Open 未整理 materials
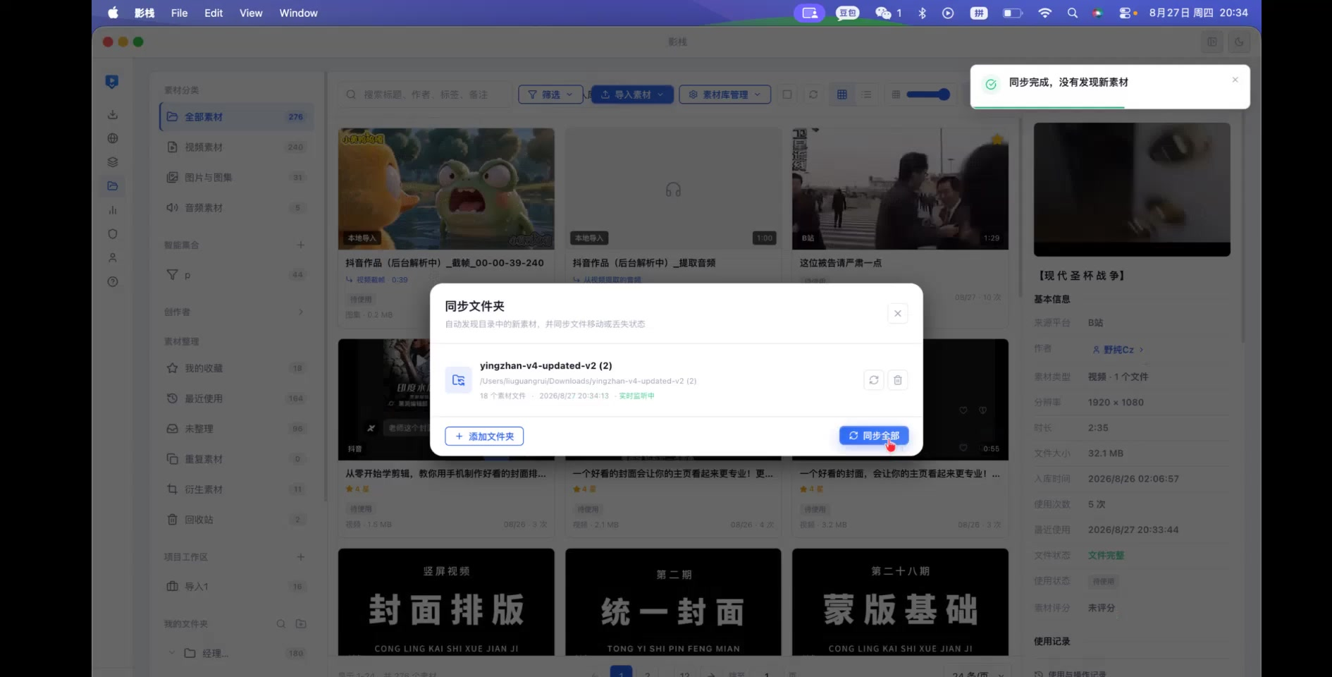This screenshot has height=677, width=1332. coord(237,429)
